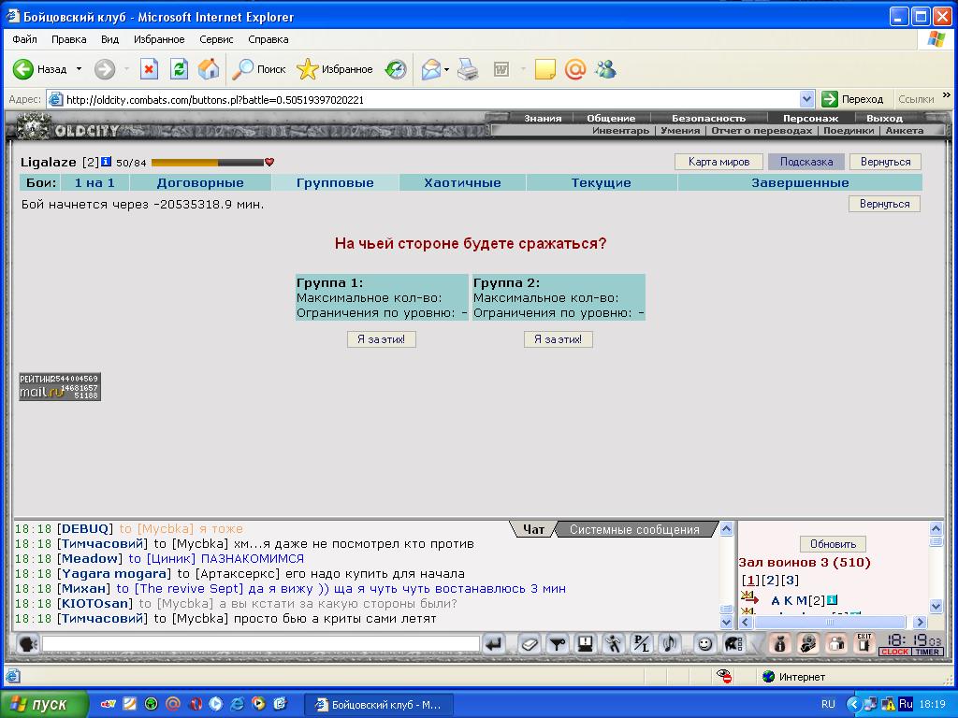This screenshot has width=958, height=718.
Task: Click the money bag icon in bottom bar
Action: 780,643
